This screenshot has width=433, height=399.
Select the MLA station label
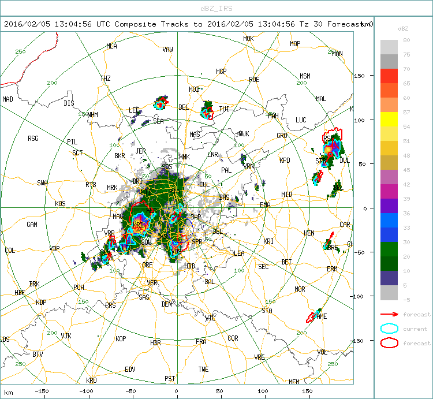pos(112,46)
